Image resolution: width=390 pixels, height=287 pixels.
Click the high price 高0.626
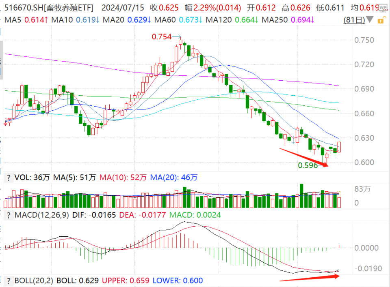pyautogui.click(x=296, y=8)
